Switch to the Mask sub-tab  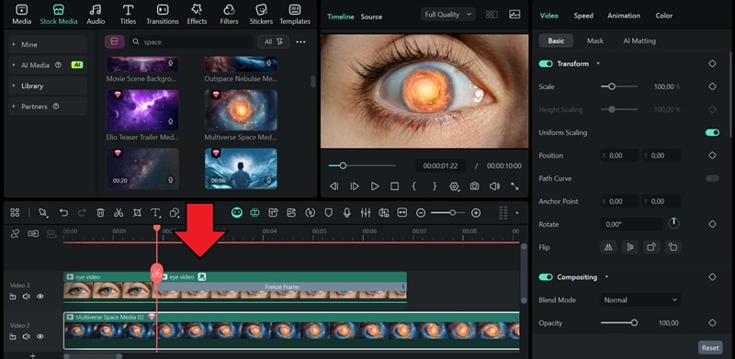tap(594, 40)
